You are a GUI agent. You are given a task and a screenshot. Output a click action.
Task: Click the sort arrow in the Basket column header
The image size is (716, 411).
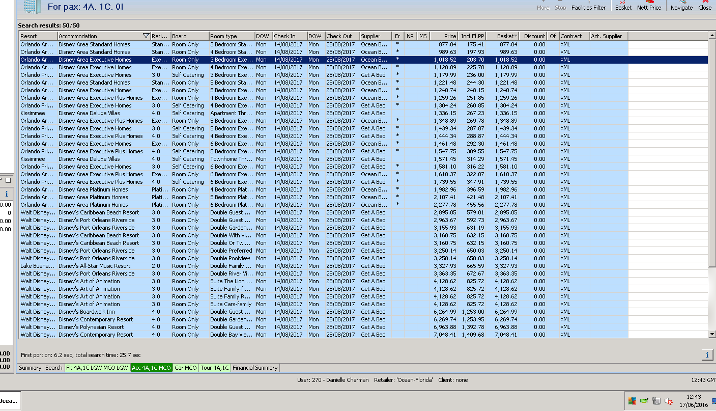coord(516,36)
